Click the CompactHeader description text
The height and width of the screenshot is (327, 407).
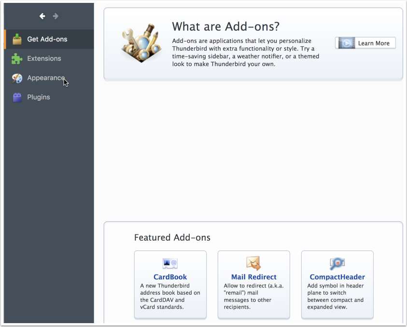tap(336, 296)
